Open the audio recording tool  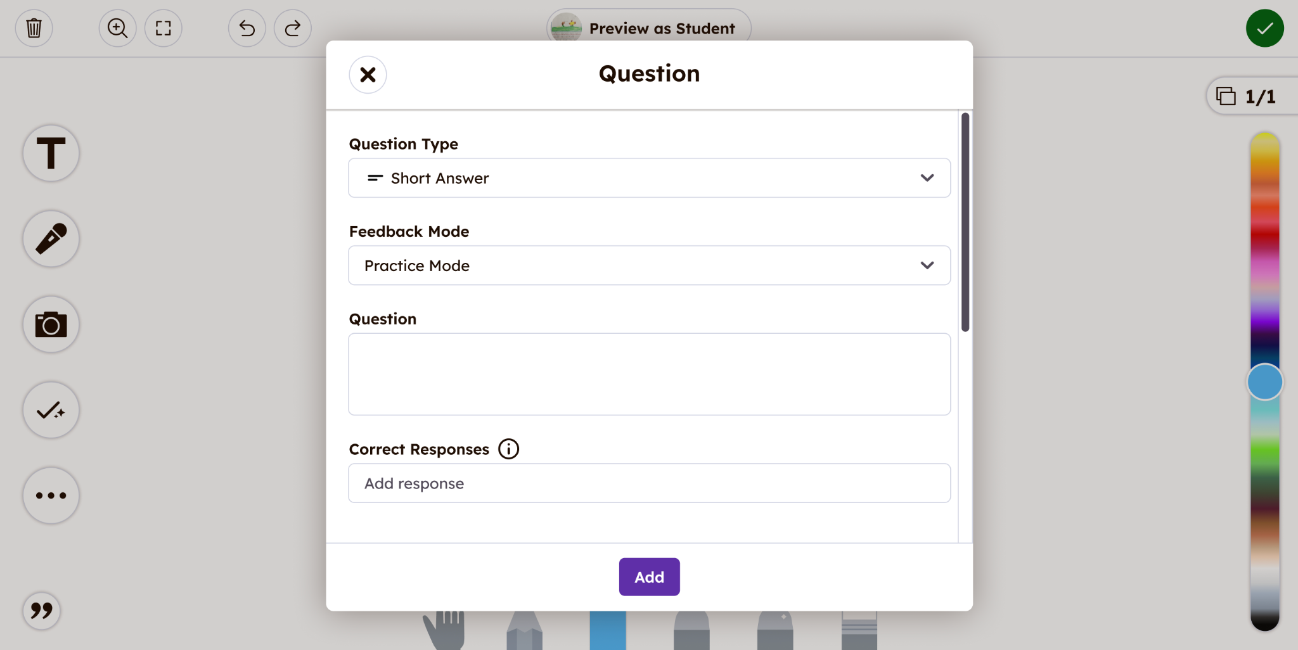point(51,239)
